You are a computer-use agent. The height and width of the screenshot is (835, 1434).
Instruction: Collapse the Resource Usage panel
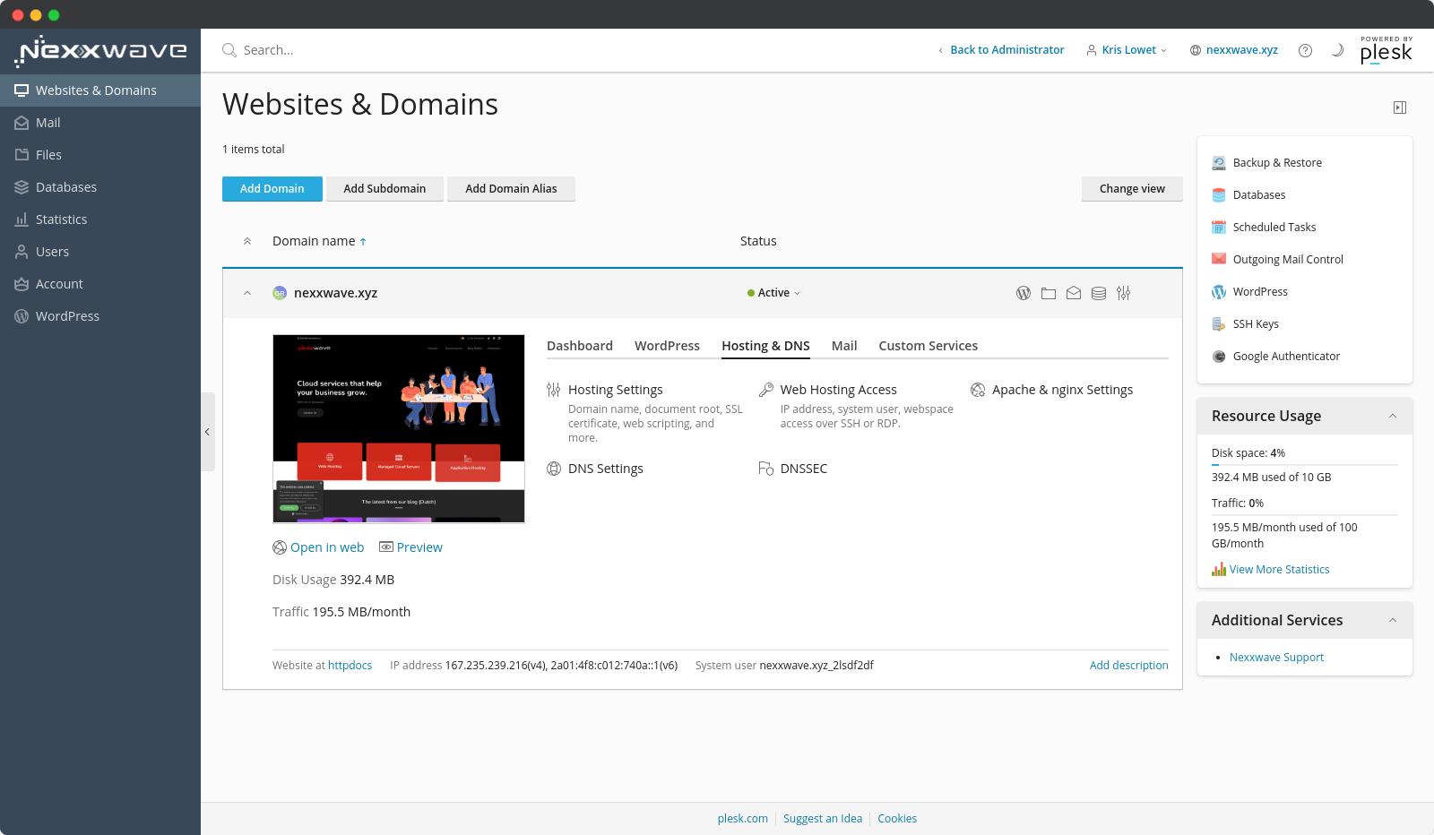click(x=1393, y=416)
